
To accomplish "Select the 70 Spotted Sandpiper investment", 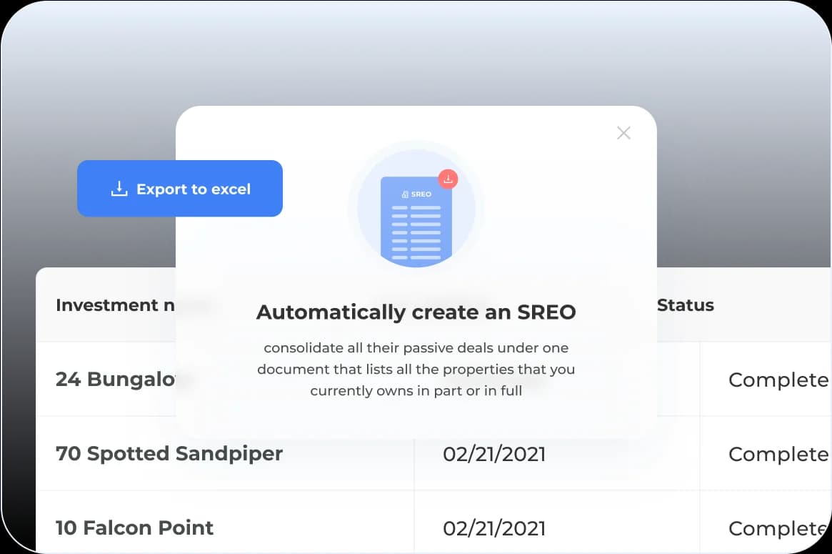I will 169,453.
